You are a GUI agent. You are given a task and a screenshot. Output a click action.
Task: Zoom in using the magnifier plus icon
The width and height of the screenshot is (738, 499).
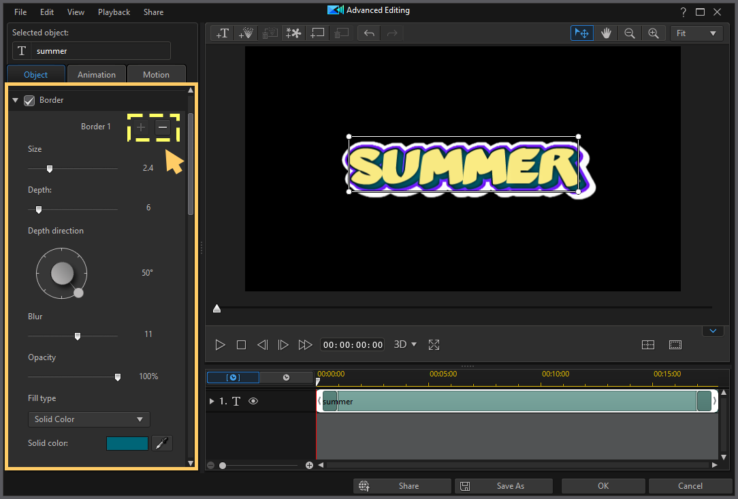654,33
